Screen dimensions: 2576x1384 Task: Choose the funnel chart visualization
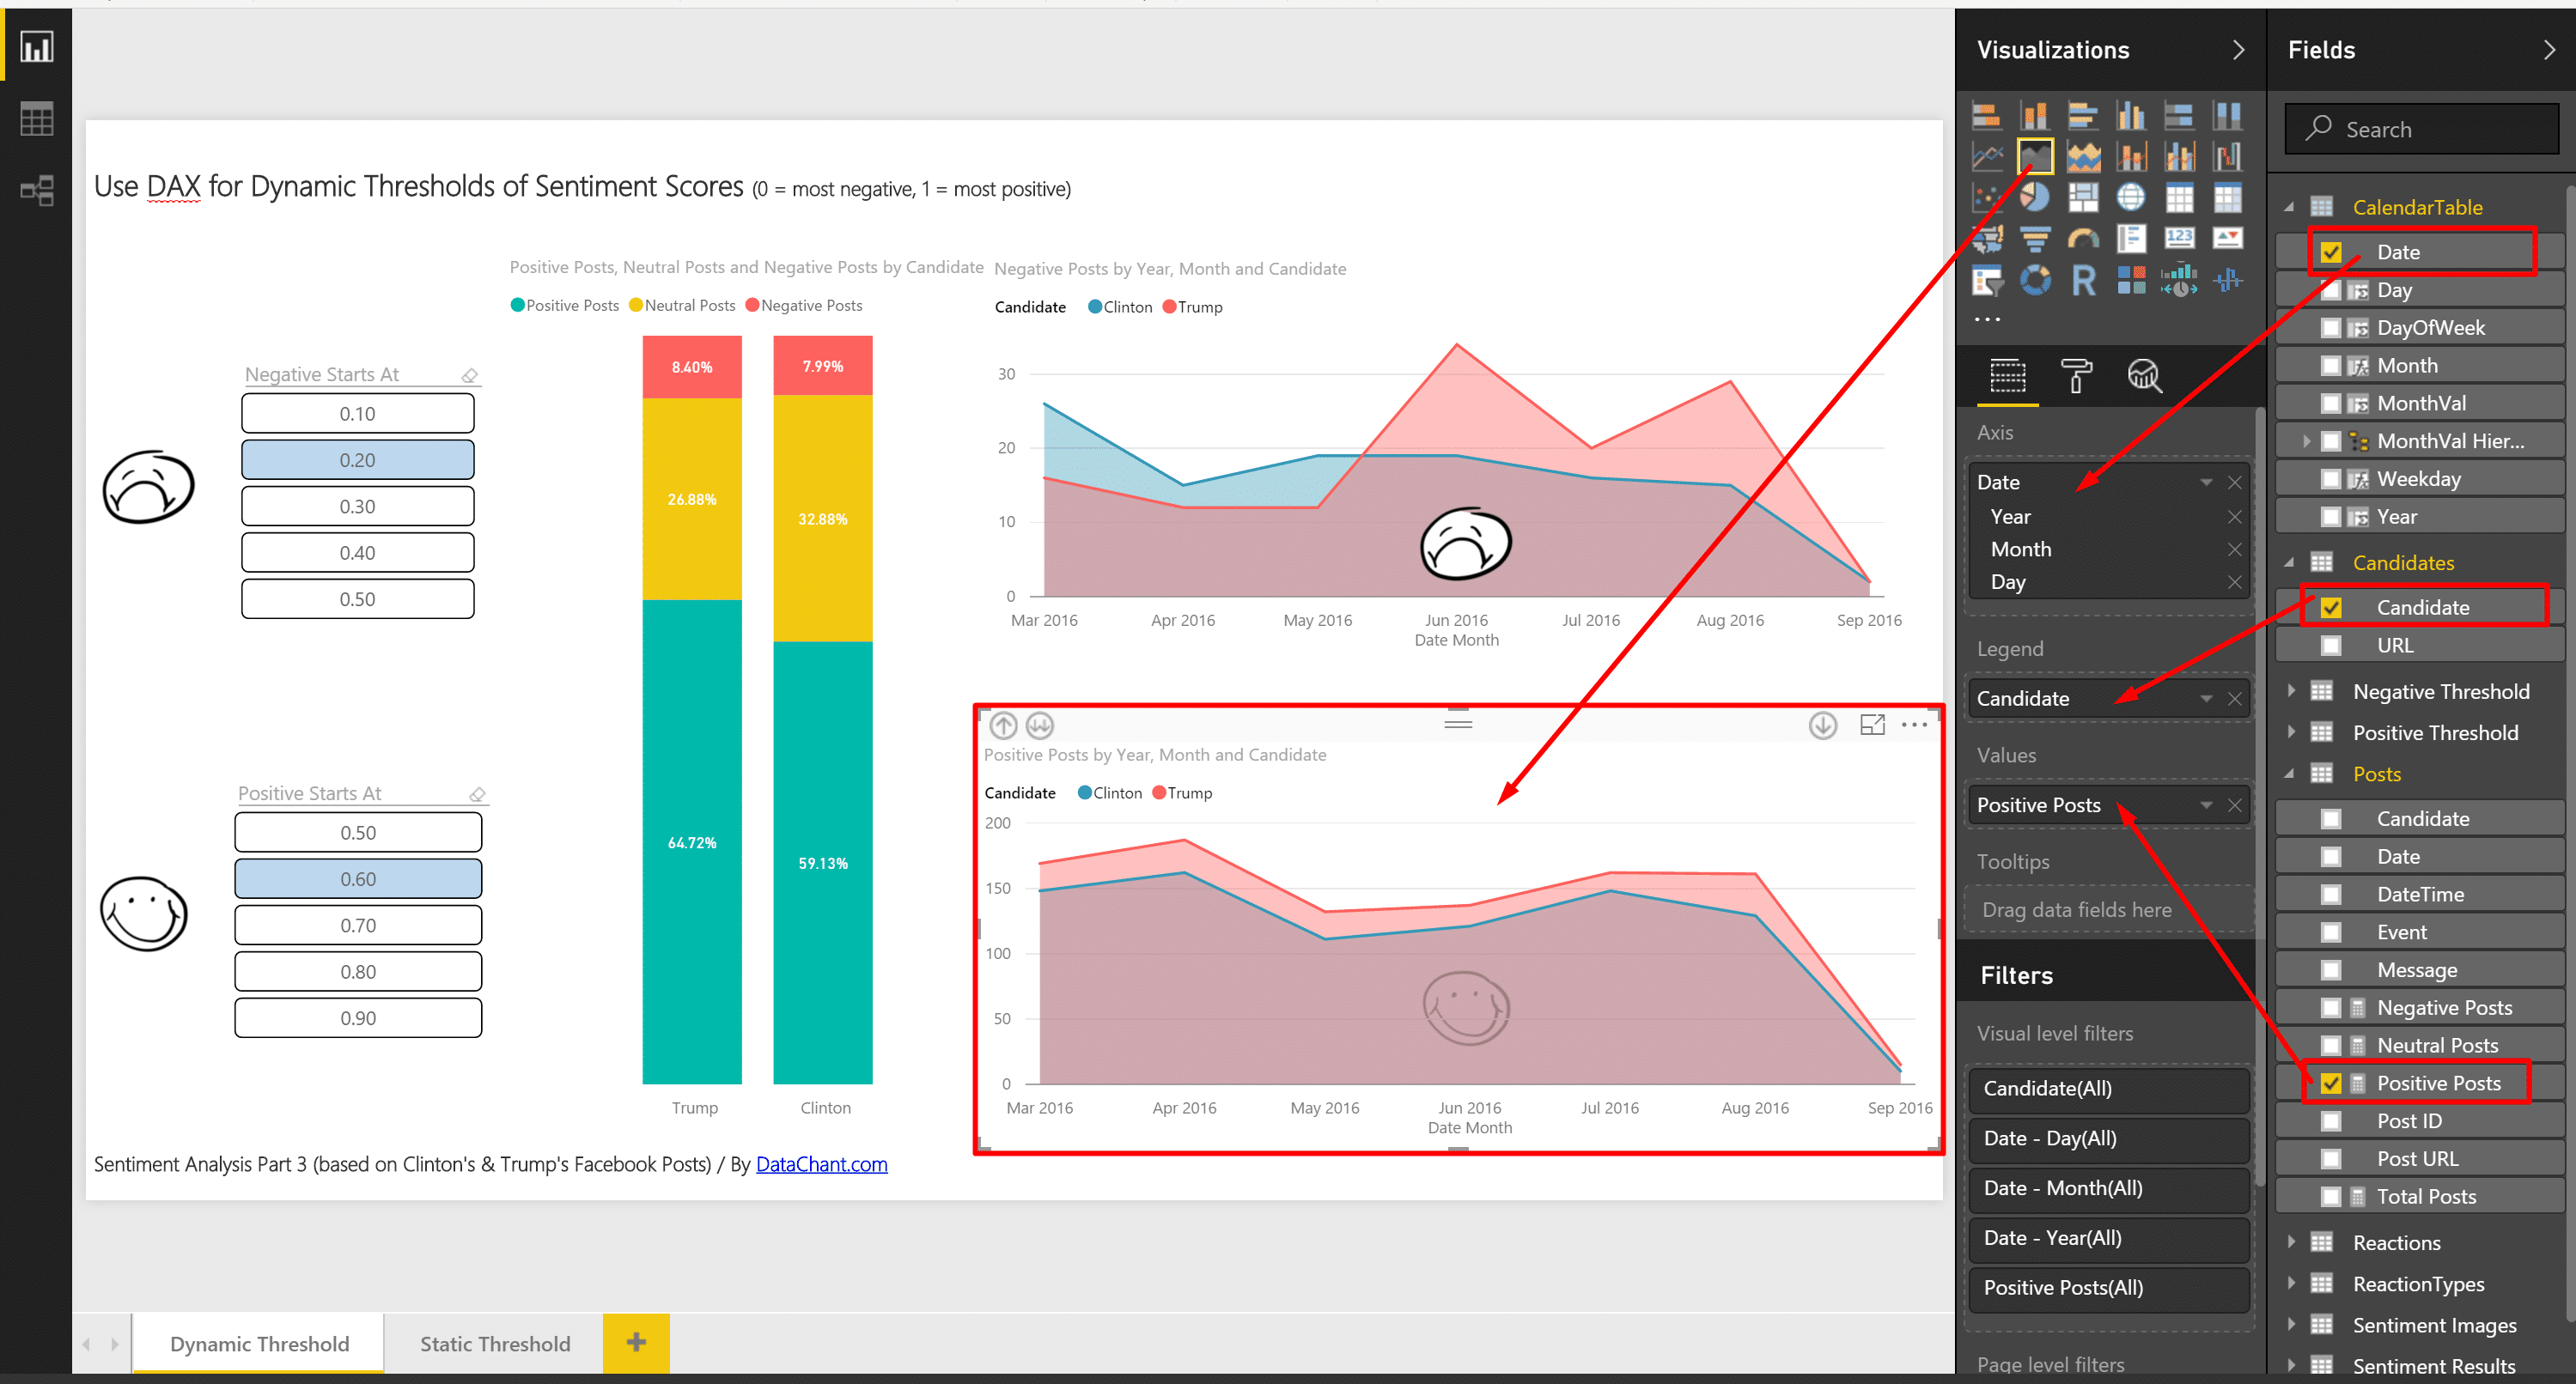(x=2034, y=239)
